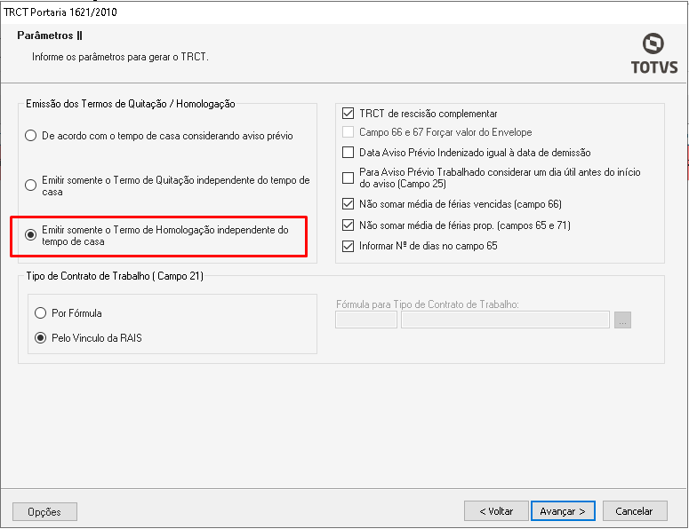
Task: Uncheck TRCT de rescisão complementar
Action: point(348,114)
